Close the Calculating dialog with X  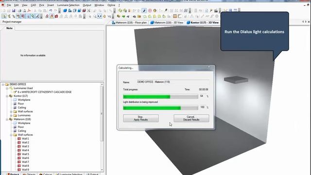pyautogui.click(x=209, y=68)
